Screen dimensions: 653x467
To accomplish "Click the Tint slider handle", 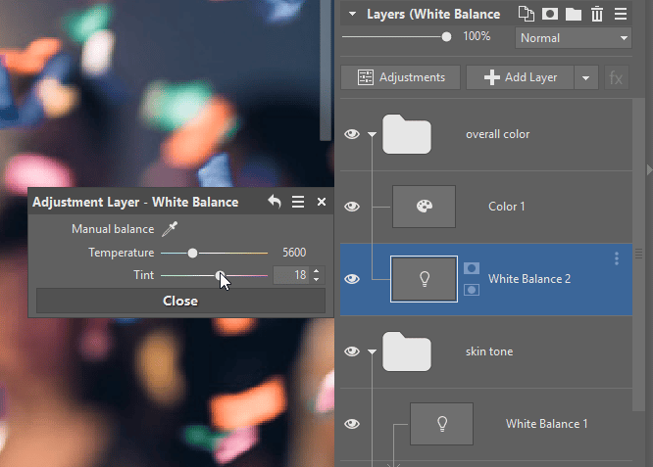I will coord(220,275).
